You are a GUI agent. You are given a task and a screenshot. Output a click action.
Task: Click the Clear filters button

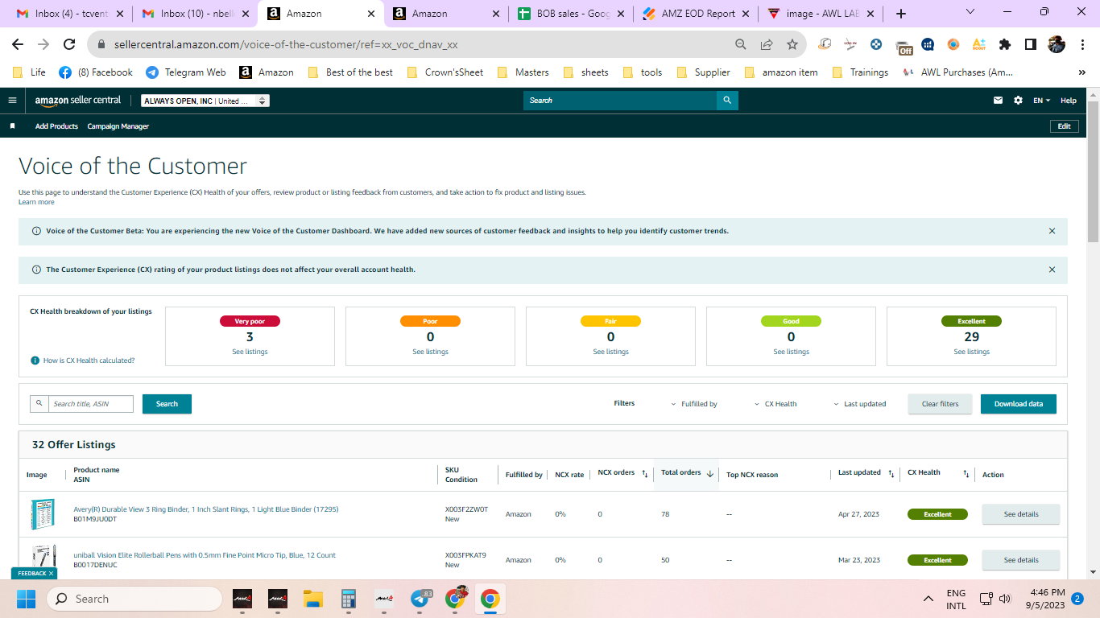(940, 404)
